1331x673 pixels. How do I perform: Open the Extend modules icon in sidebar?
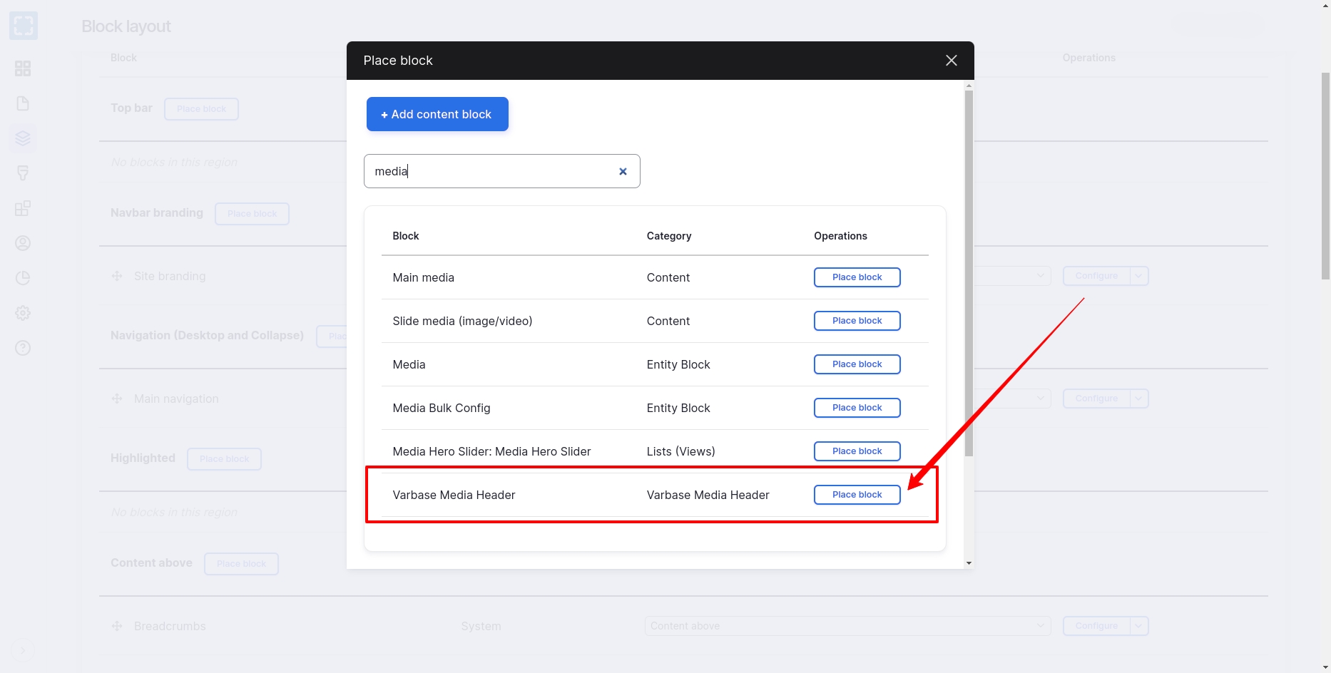[x=23, y=208]
